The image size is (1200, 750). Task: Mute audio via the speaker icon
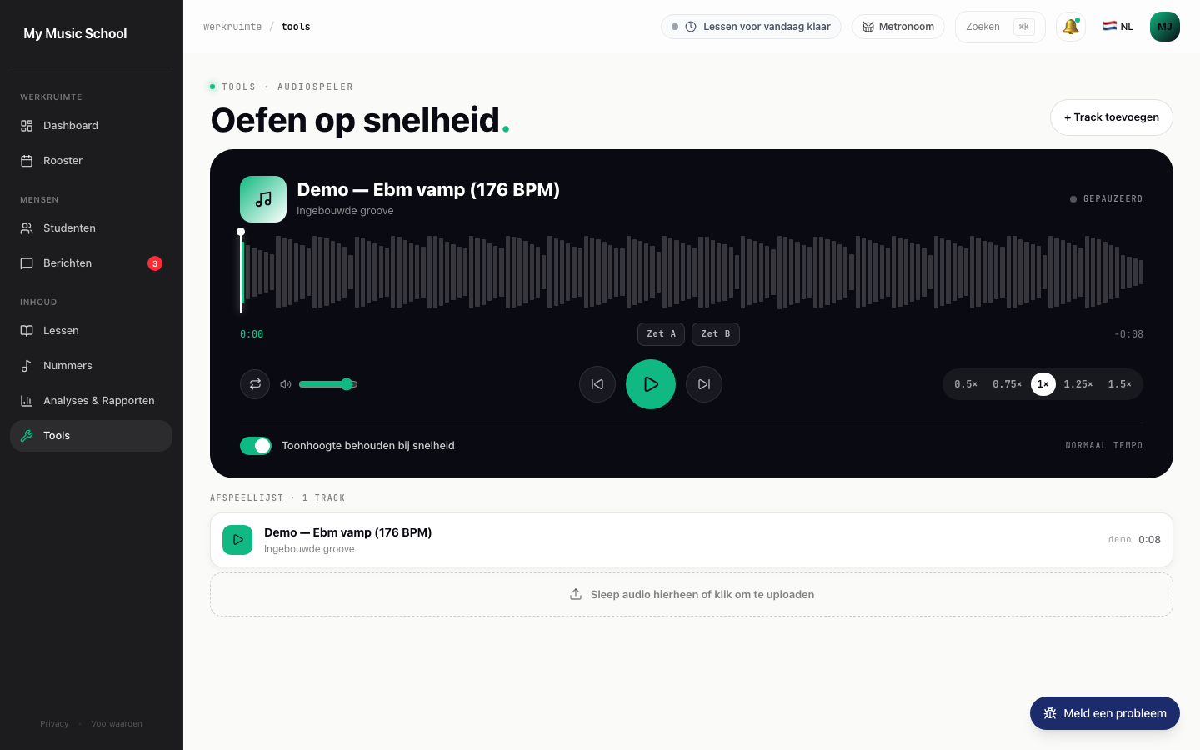pos(286,384)
